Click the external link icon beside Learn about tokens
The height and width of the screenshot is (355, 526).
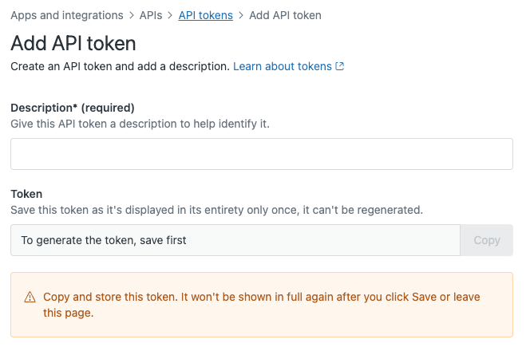(340, 66)
